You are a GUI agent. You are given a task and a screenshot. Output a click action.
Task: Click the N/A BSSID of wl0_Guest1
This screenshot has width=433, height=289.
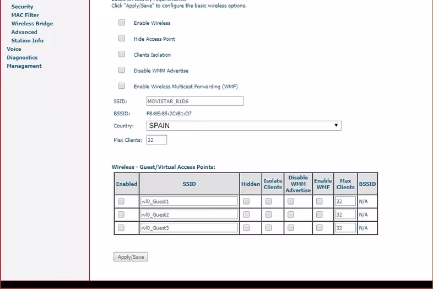(364, 202)
